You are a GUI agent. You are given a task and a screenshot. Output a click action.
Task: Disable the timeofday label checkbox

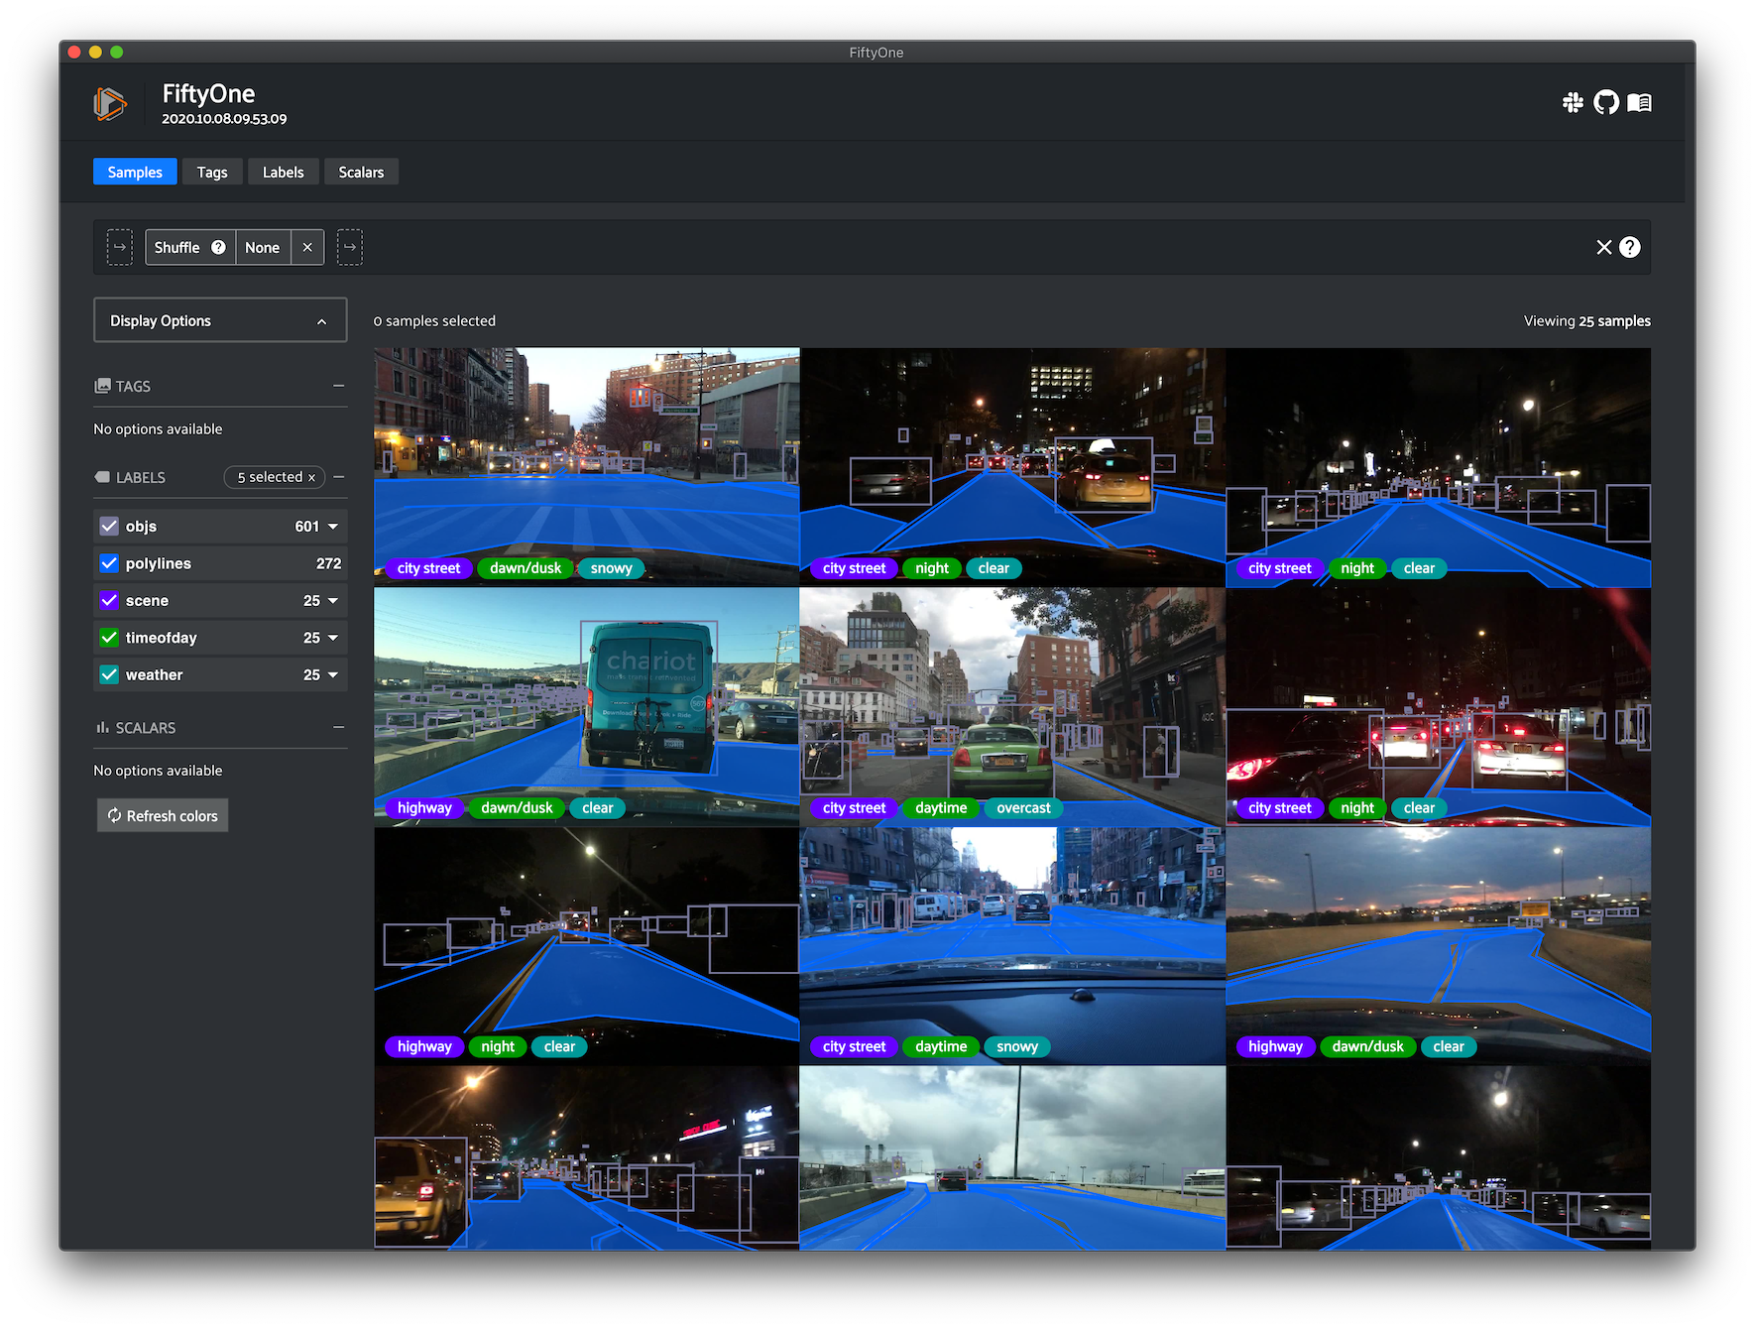(x=109, y=638)
